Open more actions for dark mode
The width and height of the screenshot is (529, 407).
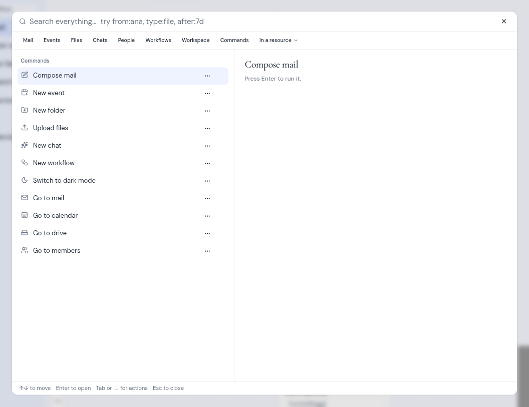[x=207, y=181]
